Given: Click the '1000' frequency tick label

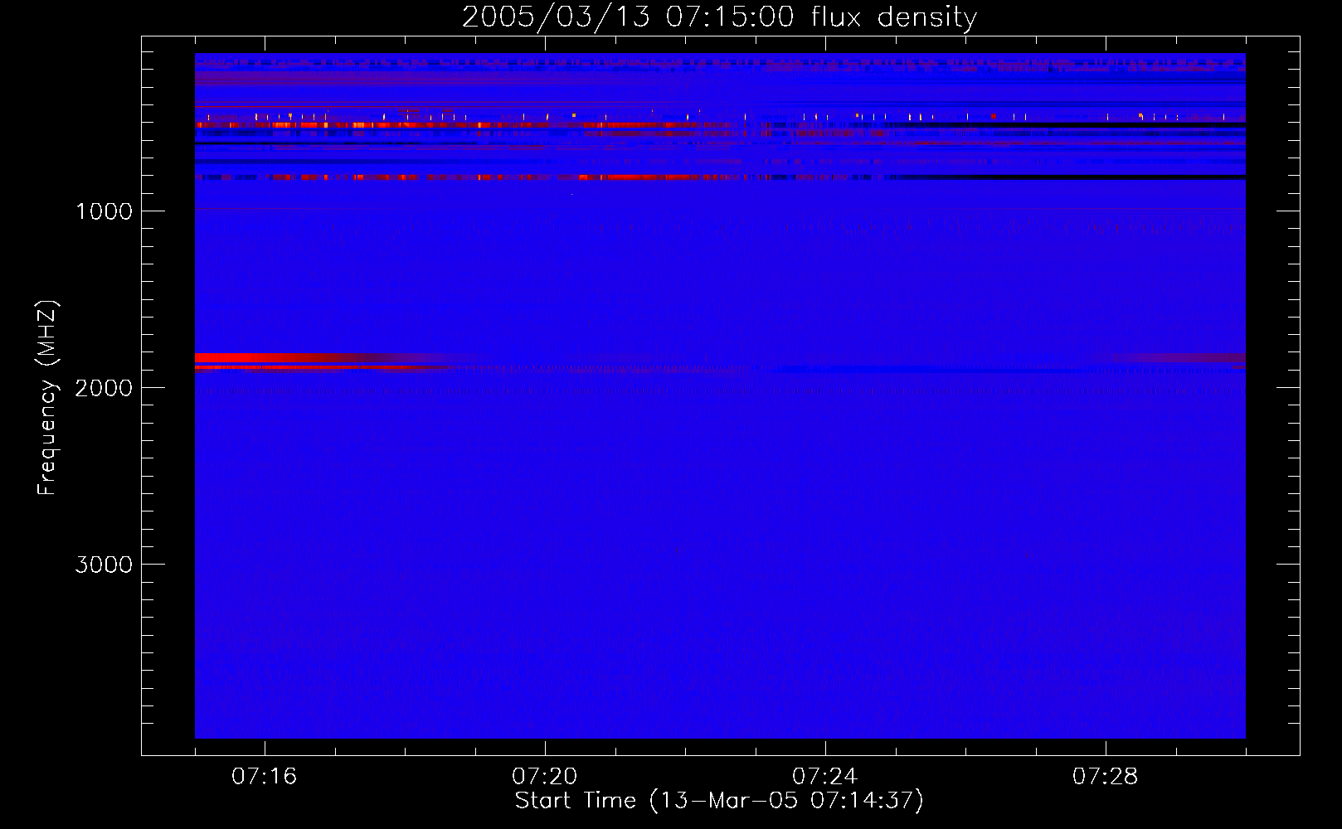Looking at the screenshot, I should tap(104, 211).
